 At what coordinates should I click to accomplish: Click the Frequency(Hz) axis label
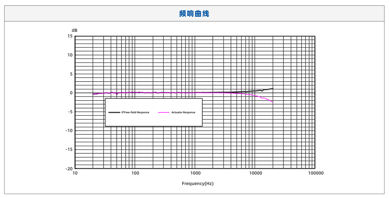(197, 183)
